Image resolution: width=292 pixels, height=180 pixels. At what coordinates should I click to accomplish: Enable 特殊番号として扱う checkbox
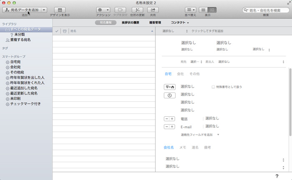(214, 87)
